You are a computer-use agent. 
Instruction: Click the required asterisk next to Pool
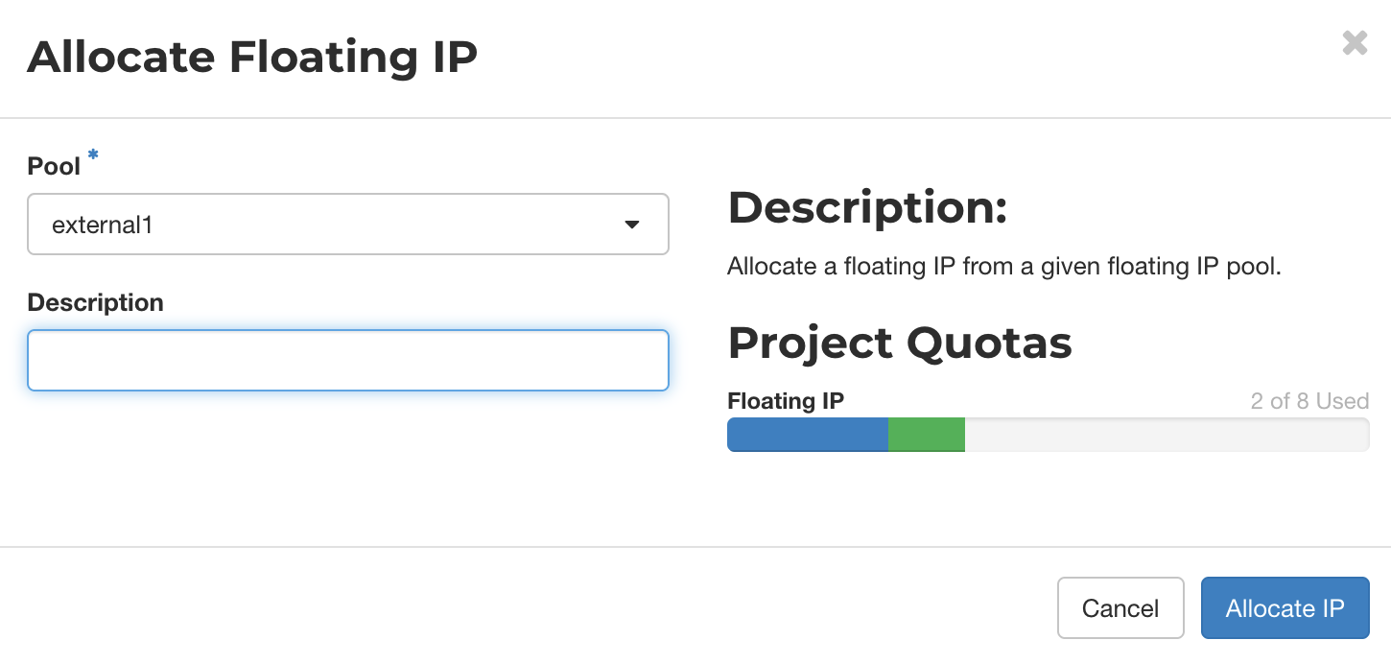[93, 154]
